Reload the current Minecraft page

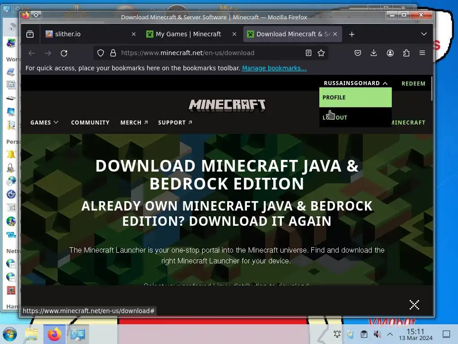tap(64, 53)
